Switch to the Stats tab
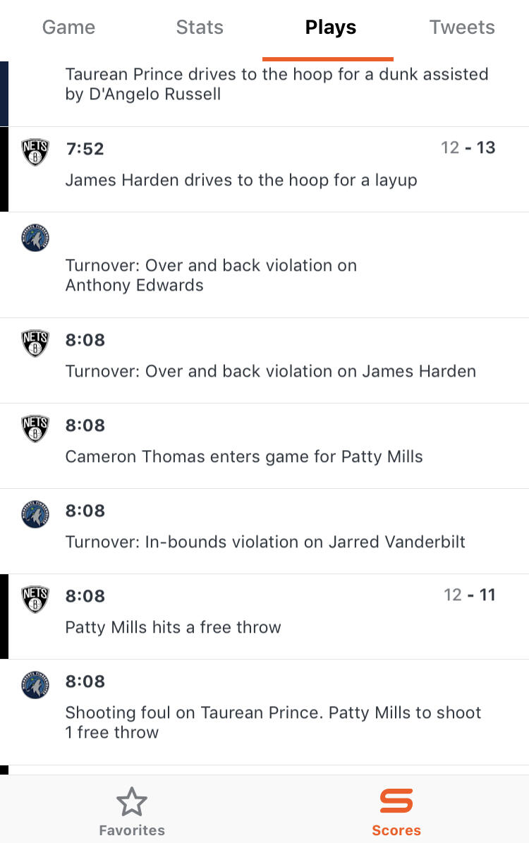The height and width of the screenshot is (843, 529). pyautogui.click(x=200, y=28)
